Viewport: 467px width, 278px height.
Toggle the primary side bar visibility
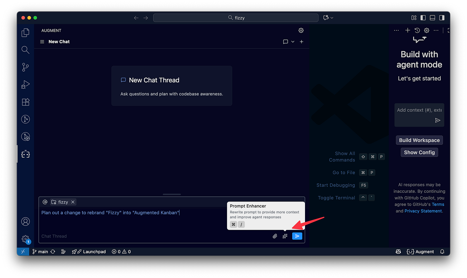[423, 18]
